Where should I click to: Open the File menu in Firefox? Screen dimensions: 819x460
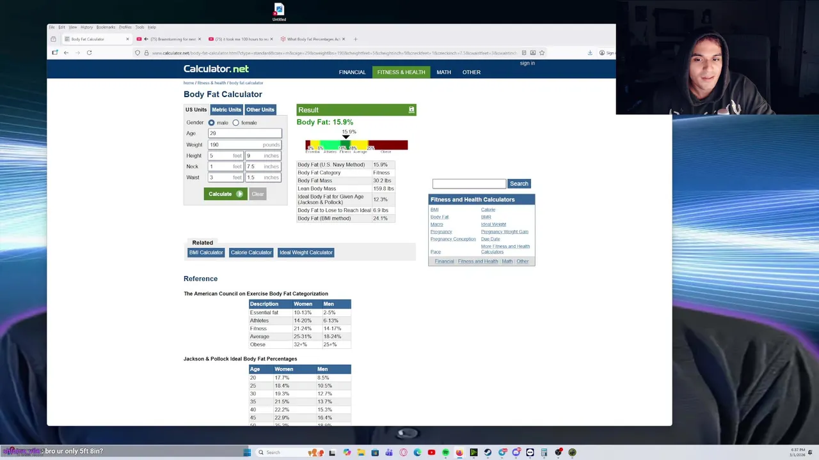(x=52, y=27)
